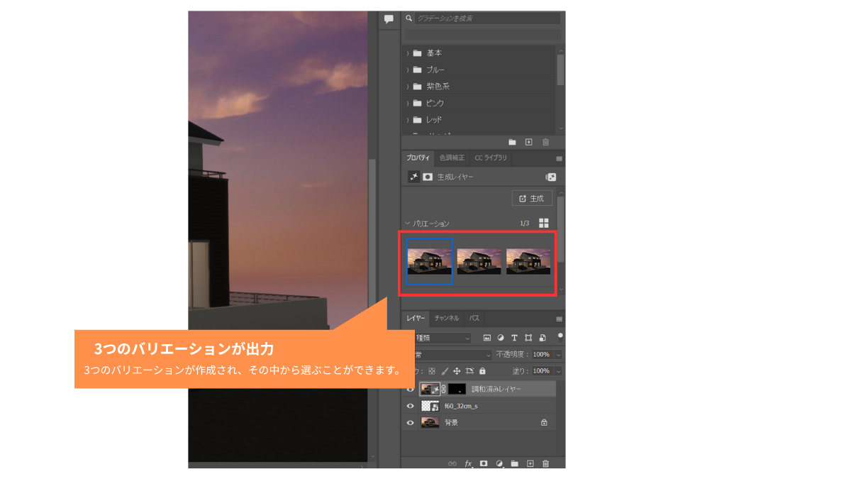Open the comments panel speech bubble icon
851x479 pixels.
pos(389,19)
